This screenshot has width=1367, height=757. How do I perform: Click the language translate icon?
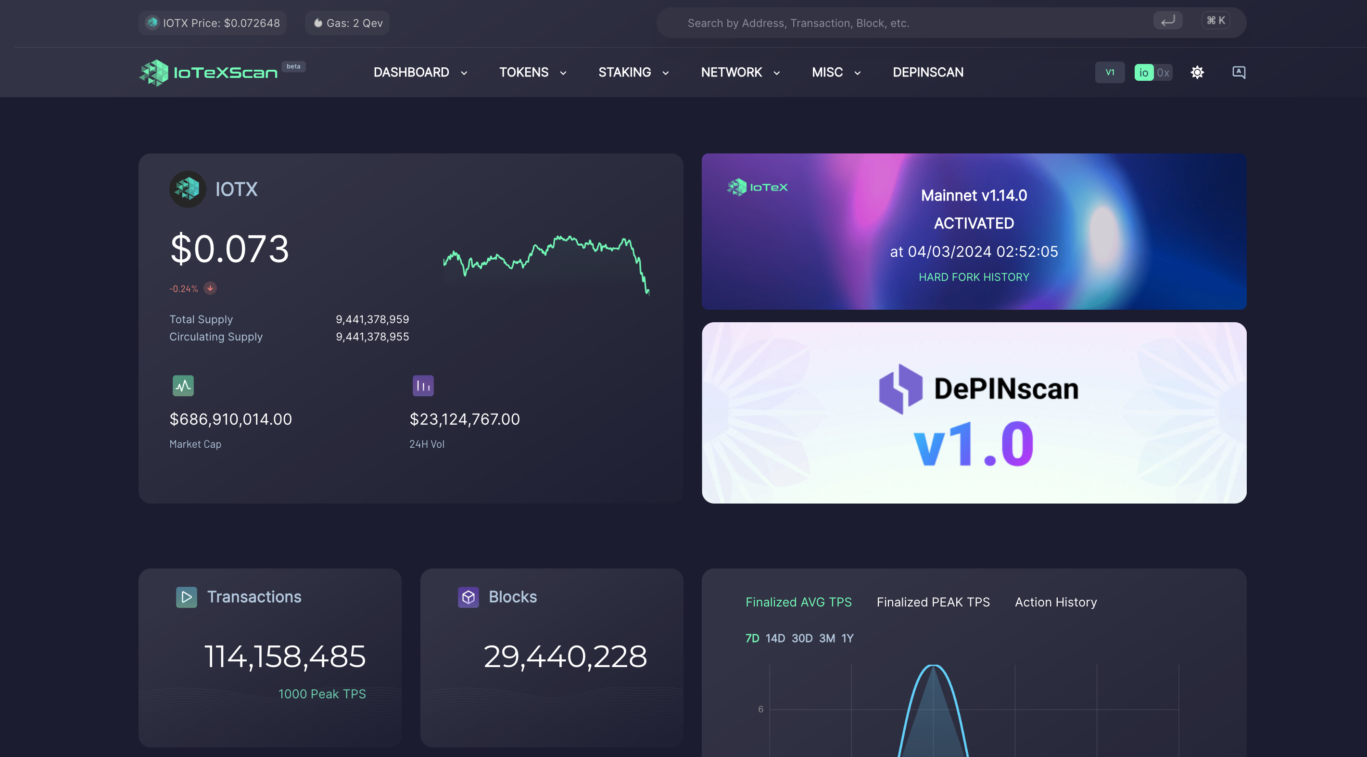[x=1238, y=73]
